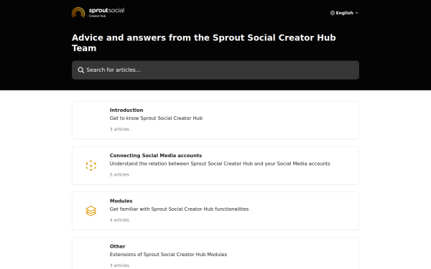Click 'Get to know Sprout Social Creator Hub'
Viewport: 431px width, 269px height.
point(156,118)
